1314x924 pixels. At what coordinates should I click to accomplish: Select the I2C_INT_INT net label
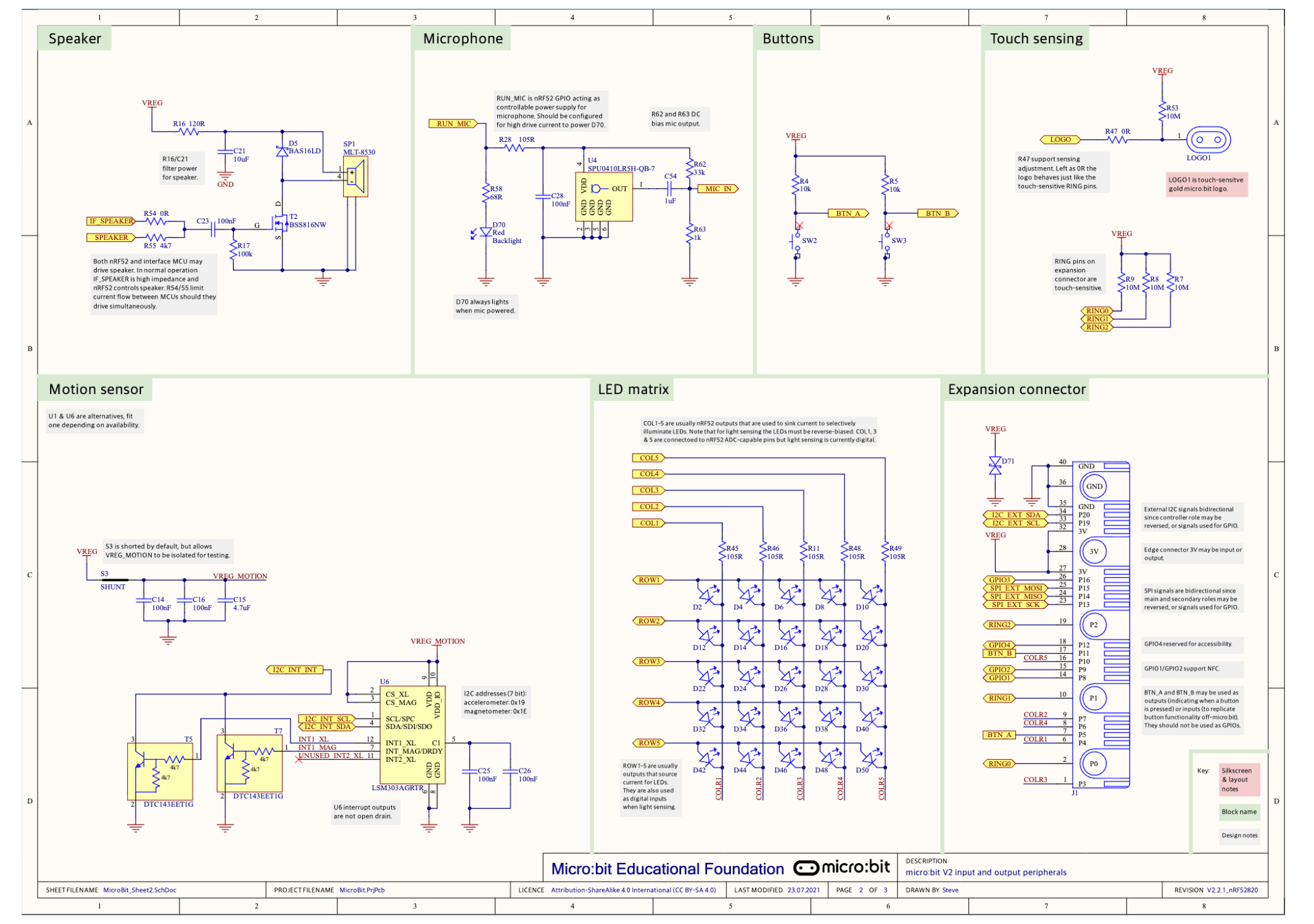click(294, 670)
